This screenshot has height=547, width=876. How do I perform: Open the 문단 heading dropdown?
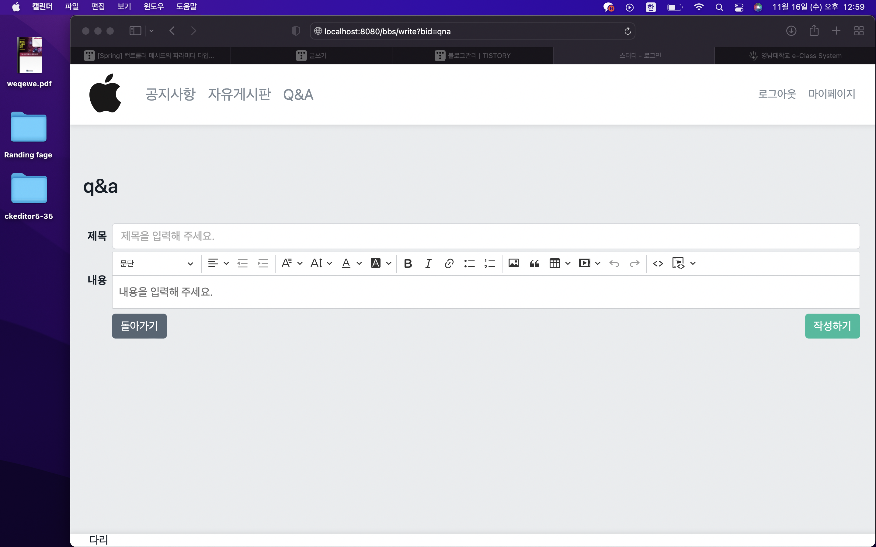[x=156, y=263]
